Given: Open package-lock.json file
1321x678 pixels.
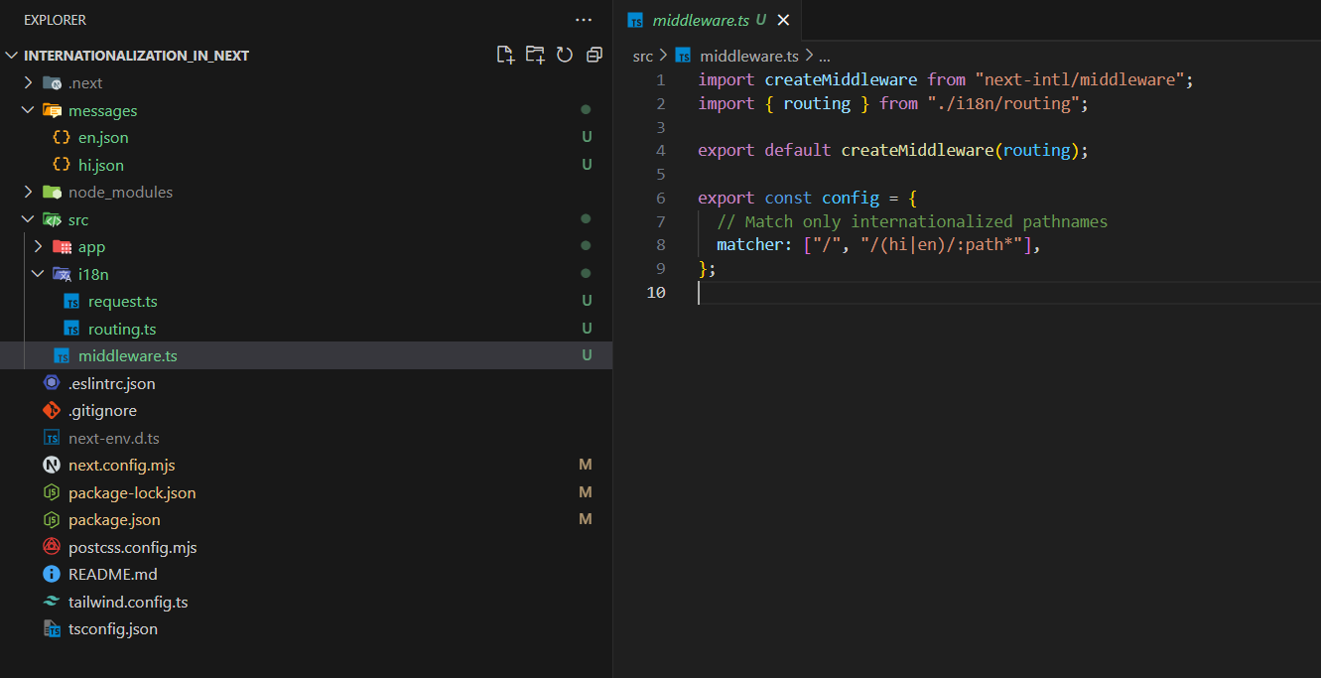Looking at the screenshot, I should click(132, 492).
